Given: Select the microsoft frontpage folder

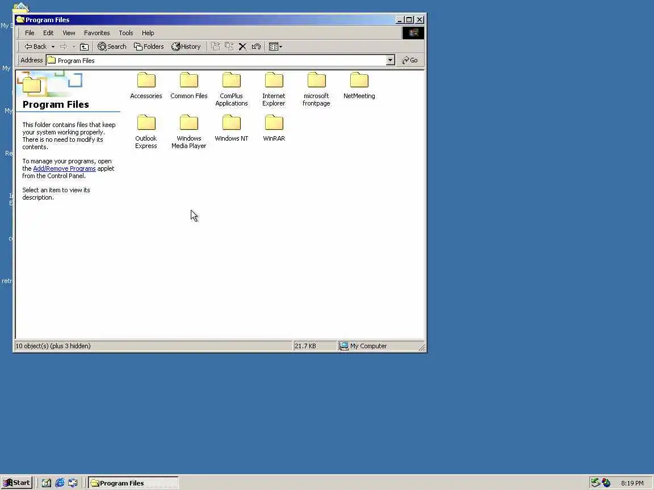Looking at the screenshot, I should point(316,89).
